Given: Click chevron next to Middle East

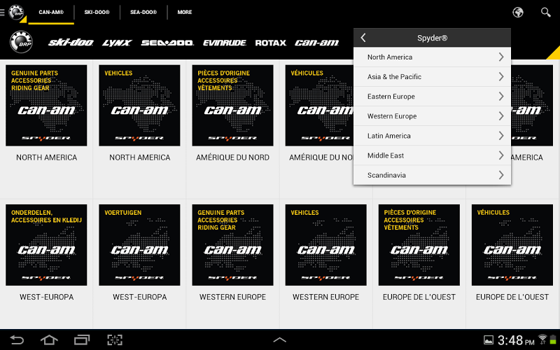Looking at the screenshot, I should coord(501,155).
